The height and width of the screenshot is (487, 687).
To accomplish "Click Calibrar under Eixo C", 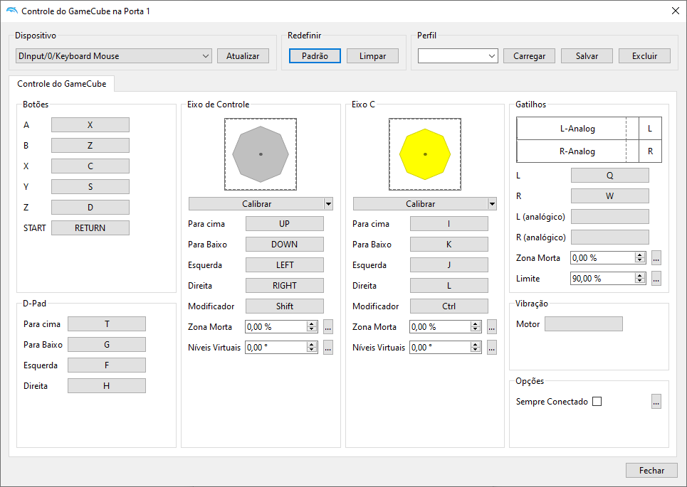I will [x=420, y=204].
